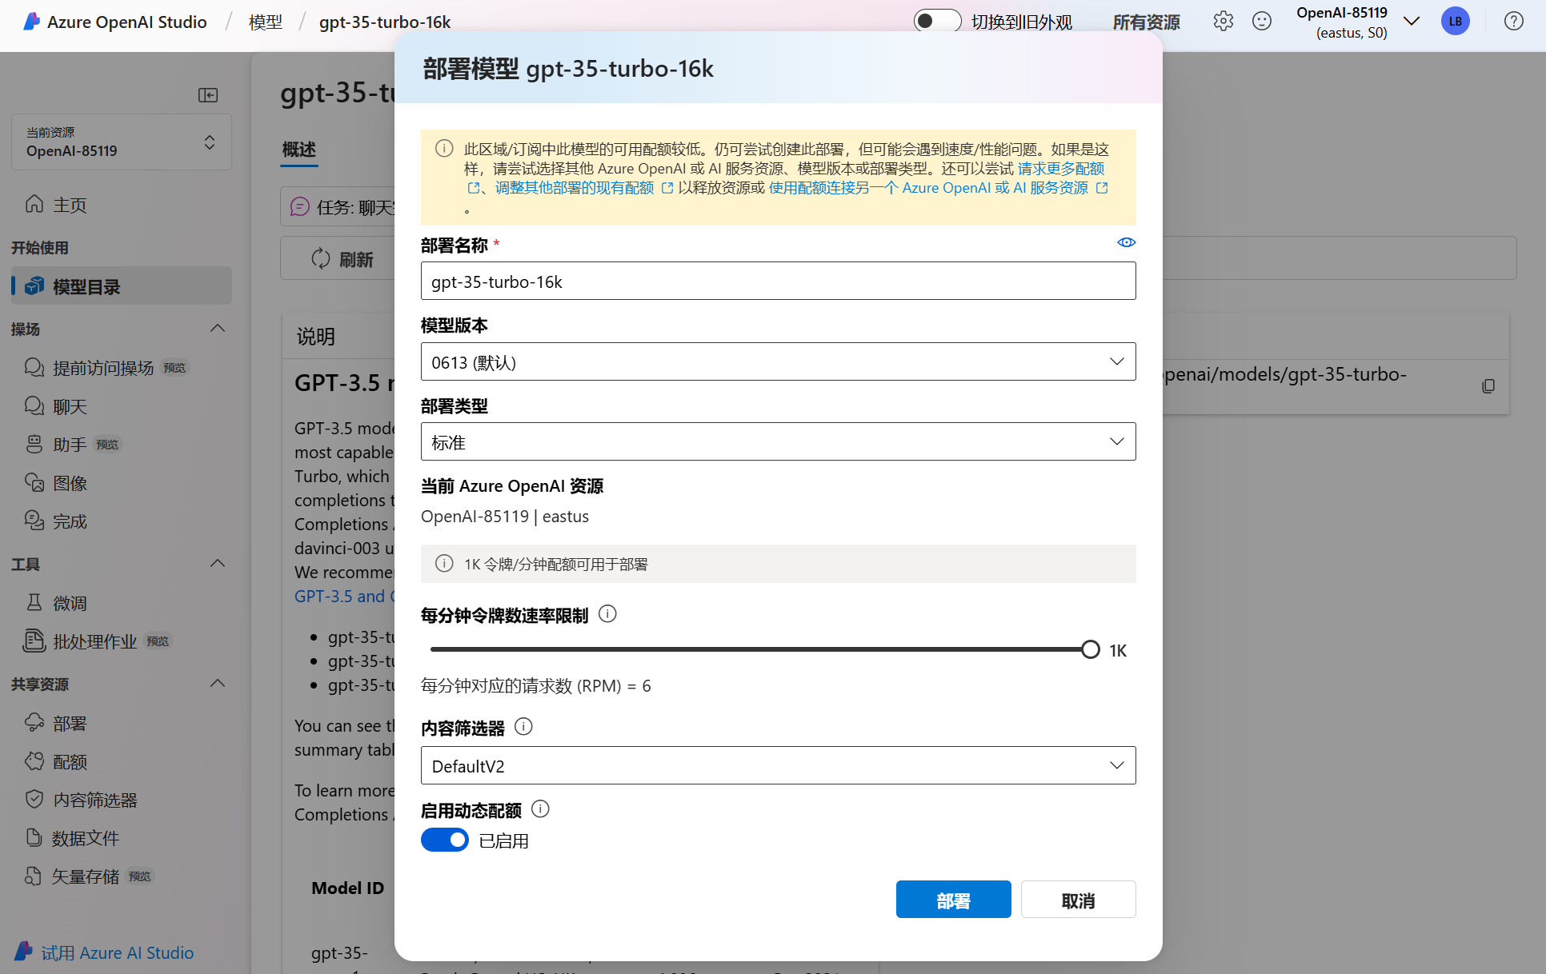Collapse the 共享资源 section chevron
Screen dimensions: 1546x974
point(218,684)
